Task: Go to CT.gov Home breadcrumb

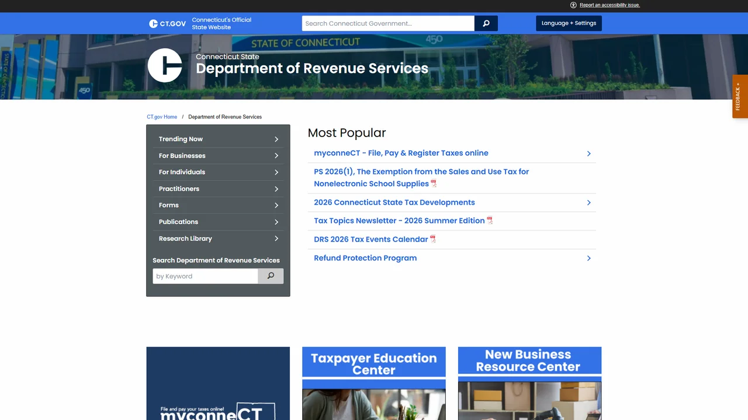Action: tap(162, 117)
